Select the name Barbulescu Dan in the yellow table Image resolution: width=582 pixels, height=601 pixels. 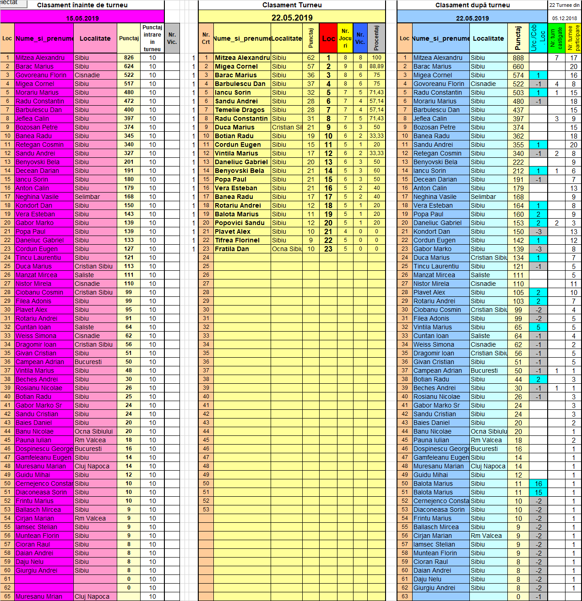click(x=242, y=84)
